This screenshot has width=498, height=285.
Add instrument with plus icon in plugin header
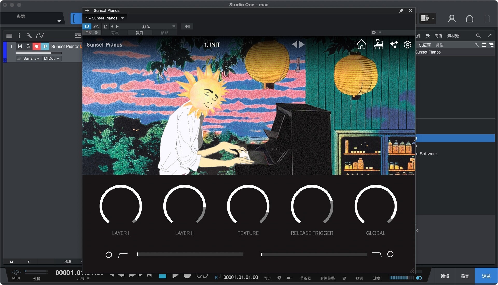(87, 11)
